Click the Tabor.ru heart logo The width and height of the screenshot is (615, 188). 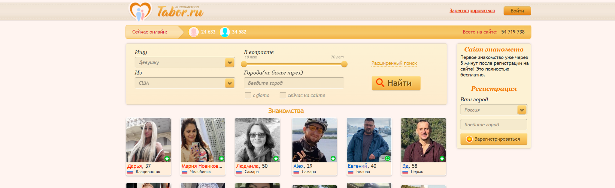[x=140, y=11]
